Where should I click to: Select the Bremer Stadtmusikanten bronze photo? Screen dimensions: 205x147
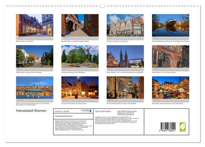(125, 87)
